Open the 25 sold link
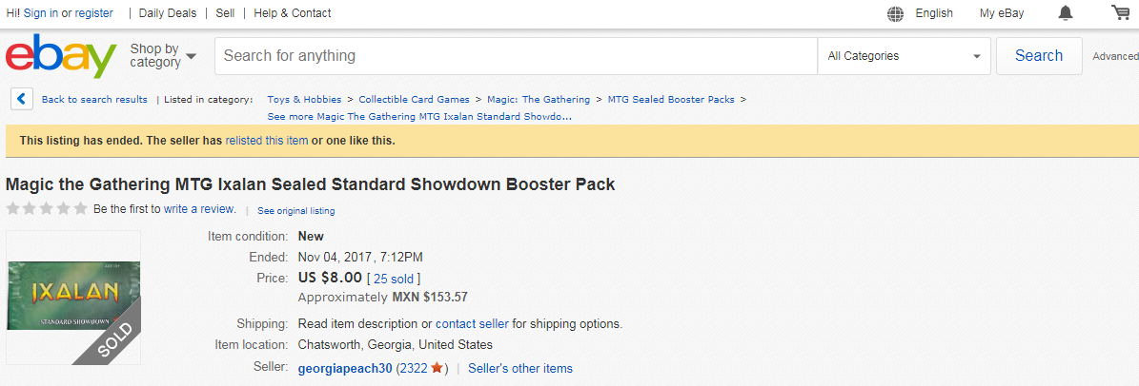 click(392, 279)
